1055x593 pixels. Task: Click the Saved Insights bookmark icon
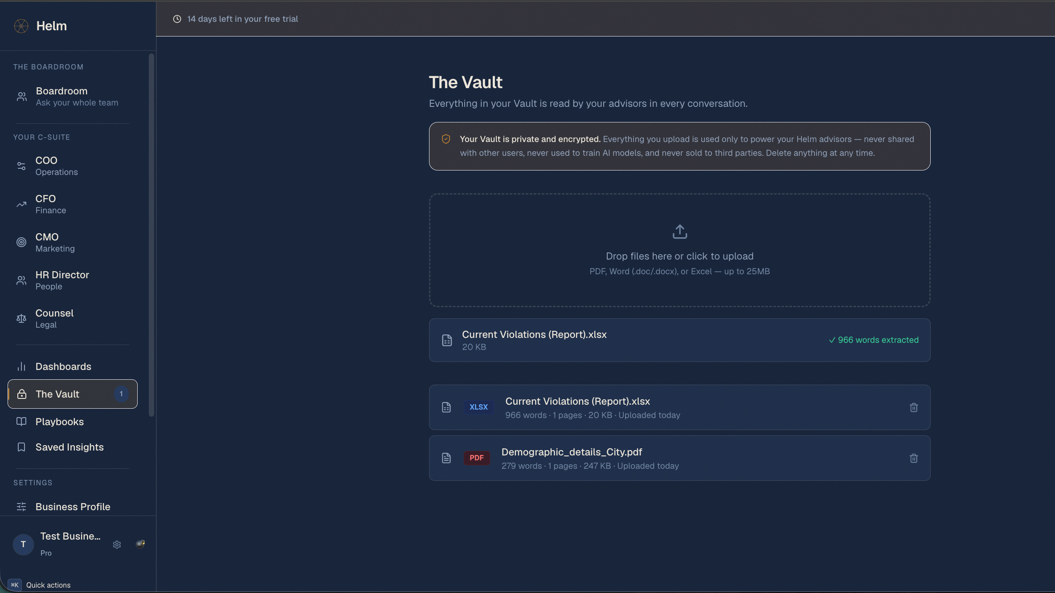click(x=21, y=447)
